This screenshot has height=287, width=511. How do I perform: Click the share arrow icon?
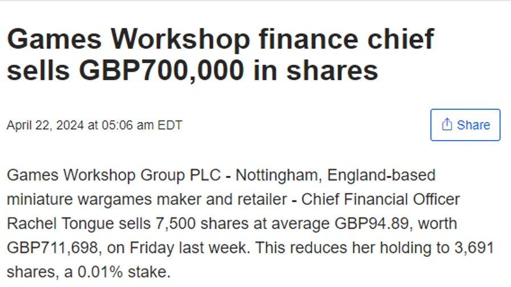pos(447,124)
